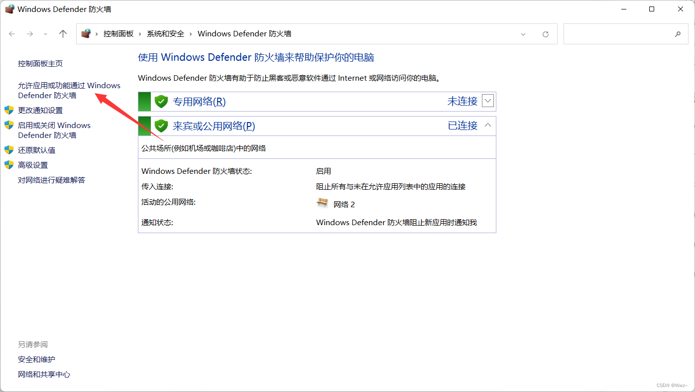
Task: Click the shield icon beside 高级设置
Action: 9,165
